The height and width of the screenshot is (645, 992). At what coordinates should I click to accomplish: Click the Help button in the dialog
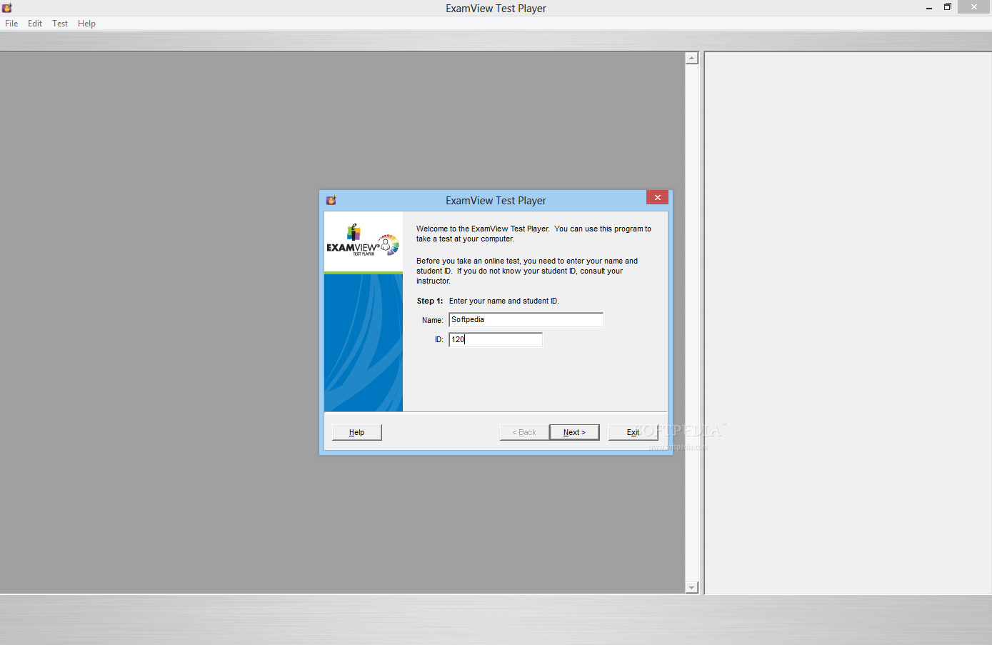click(x=357, y=432)
